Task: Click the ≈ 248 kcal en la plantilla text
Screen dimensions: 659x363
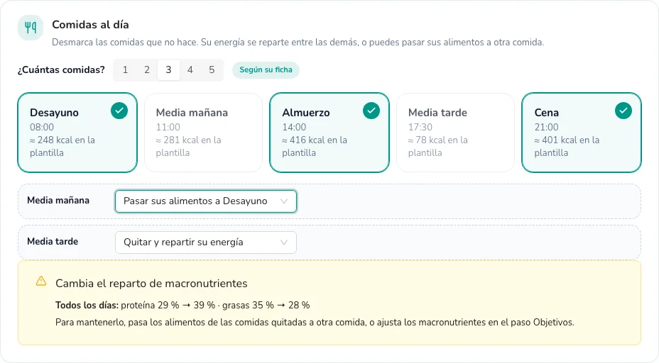Action: (62, 147)
